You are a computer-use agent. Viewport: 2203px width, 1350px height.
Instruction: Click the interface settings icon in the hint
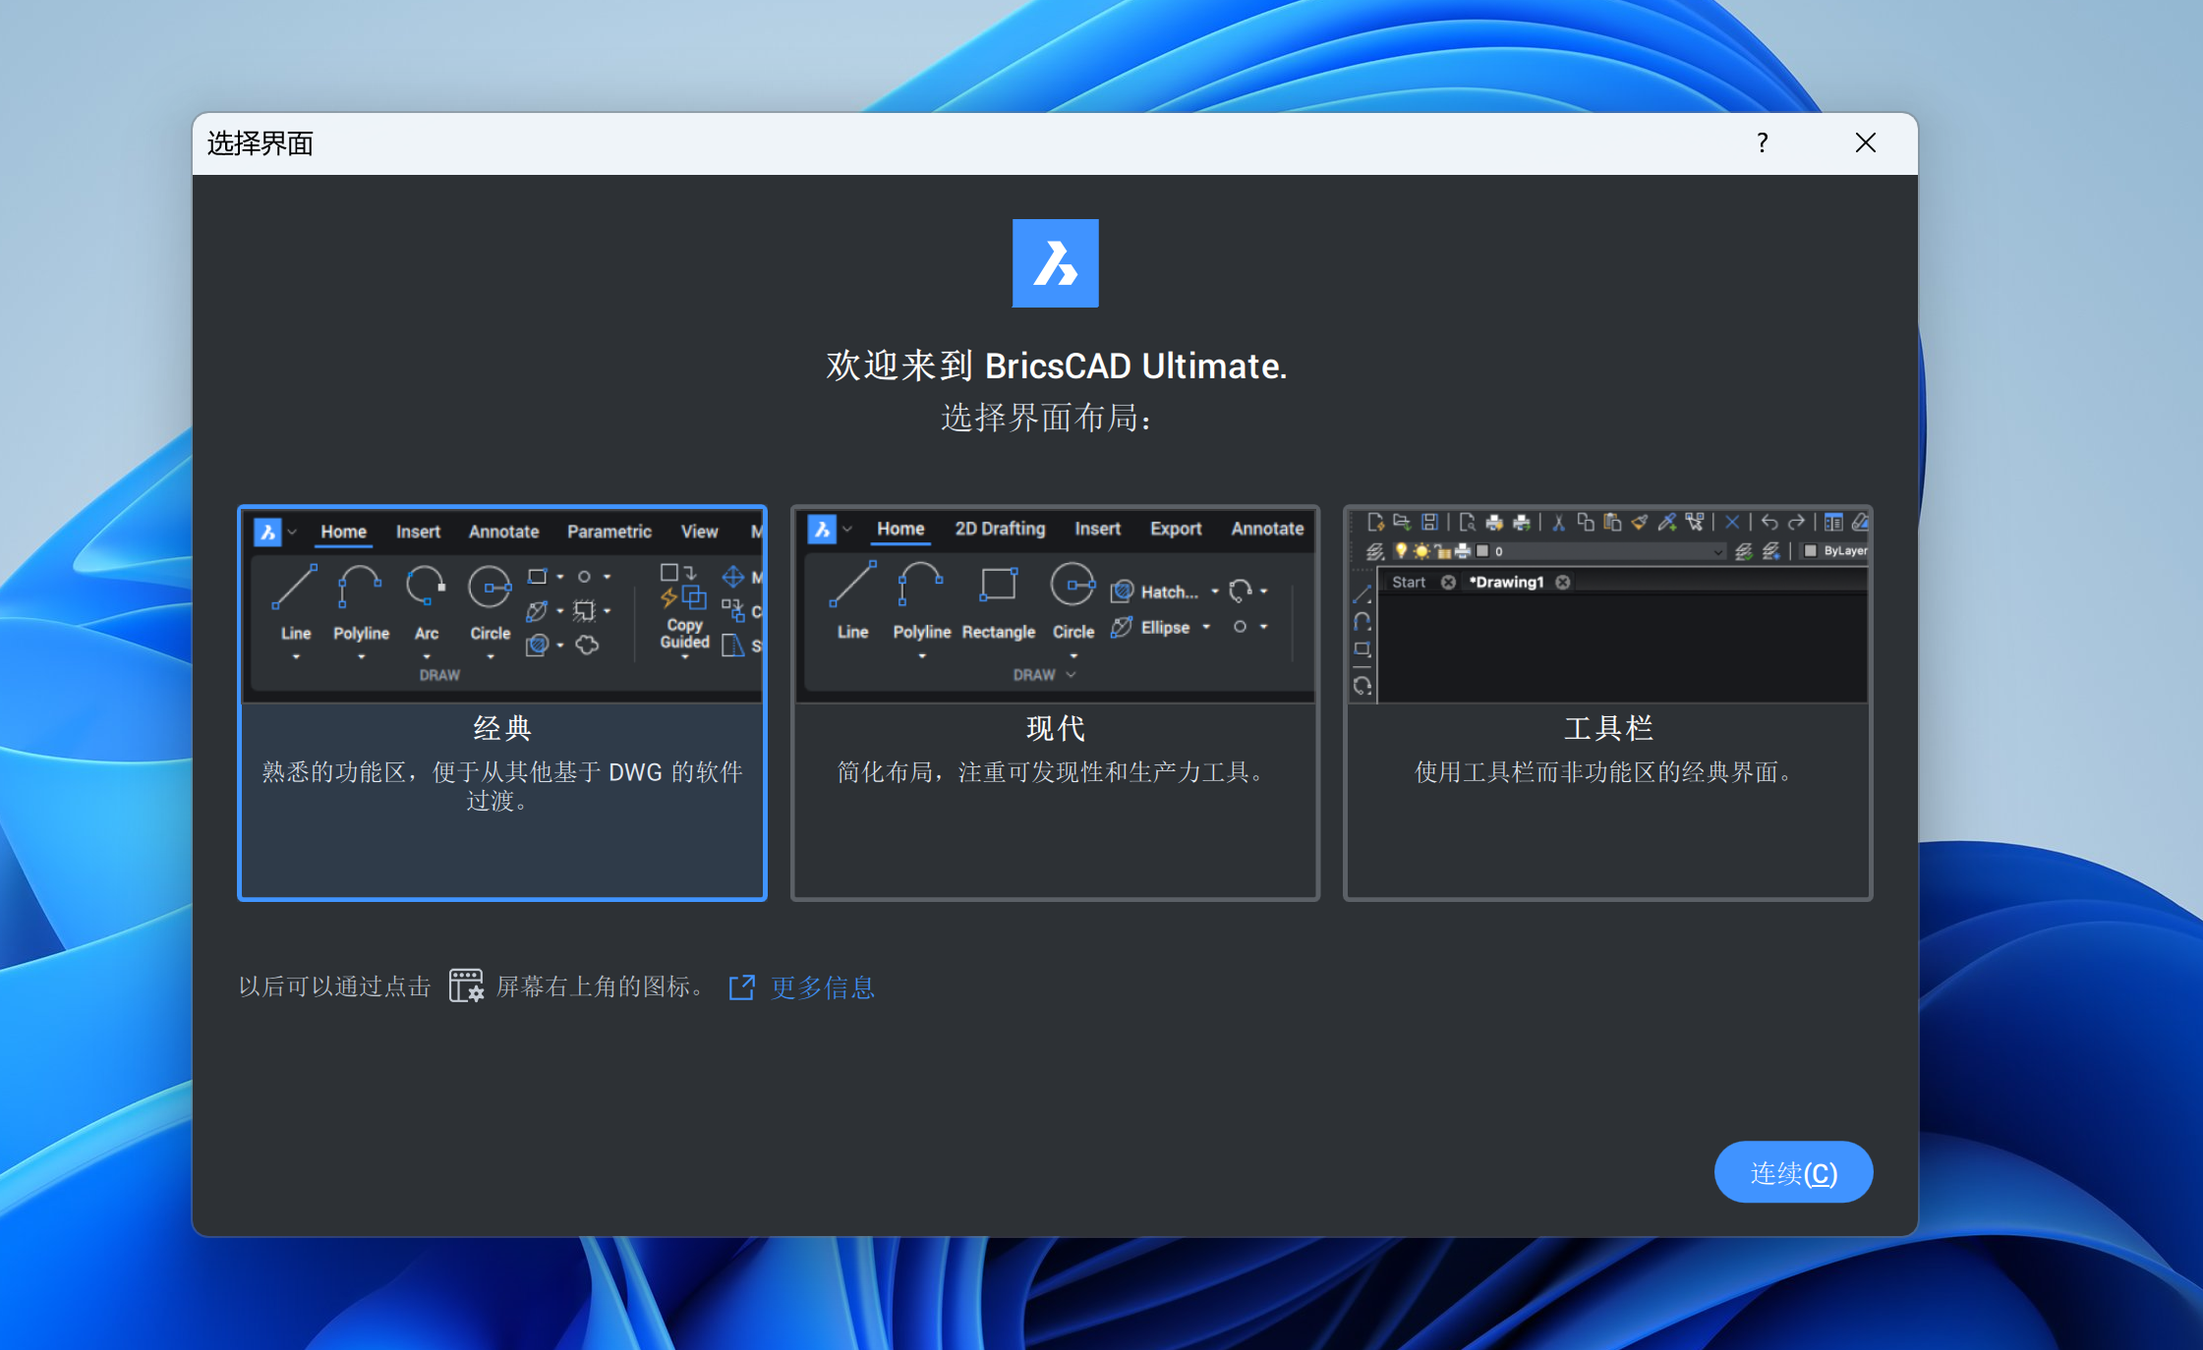click(466, 985)
